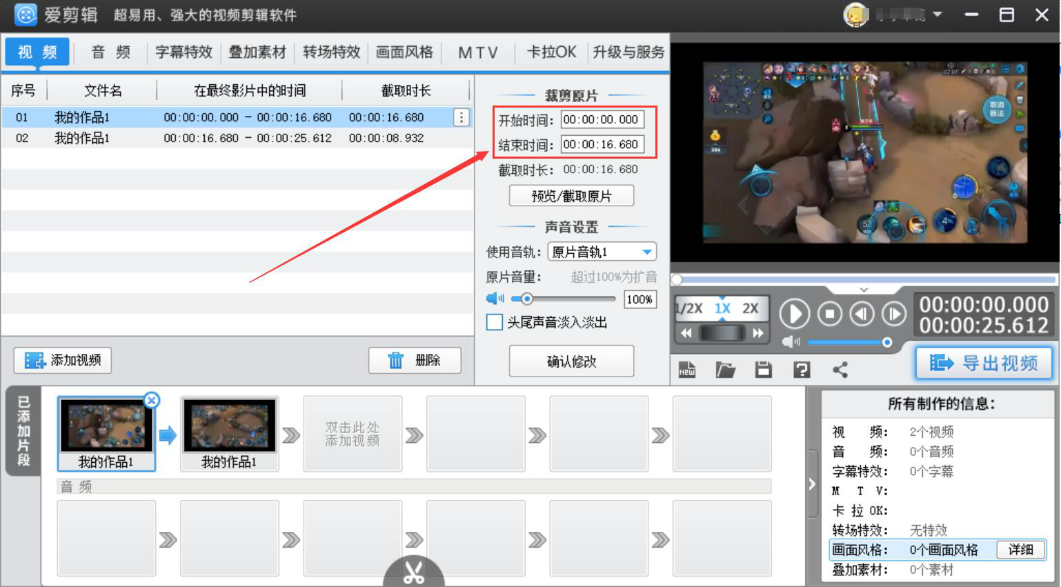Click the 在最终影片中的时间 column header
Screen dimensions: 1061x587
pos(250,90)
